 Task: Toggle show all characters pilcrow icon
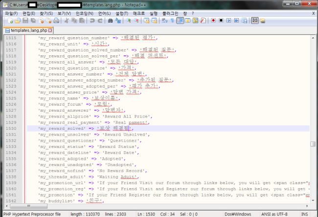[172, 21]
